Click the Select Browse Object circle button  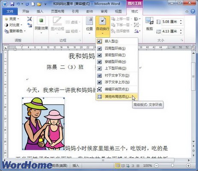tap(193, 150)
